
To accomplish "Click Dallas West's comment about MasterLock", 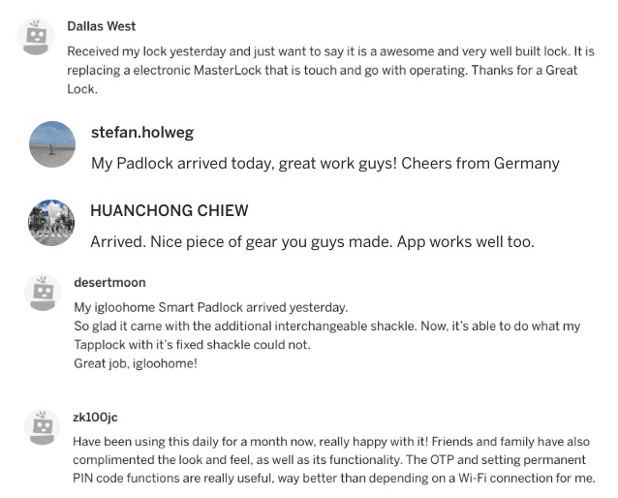I will tap(330, 70).
